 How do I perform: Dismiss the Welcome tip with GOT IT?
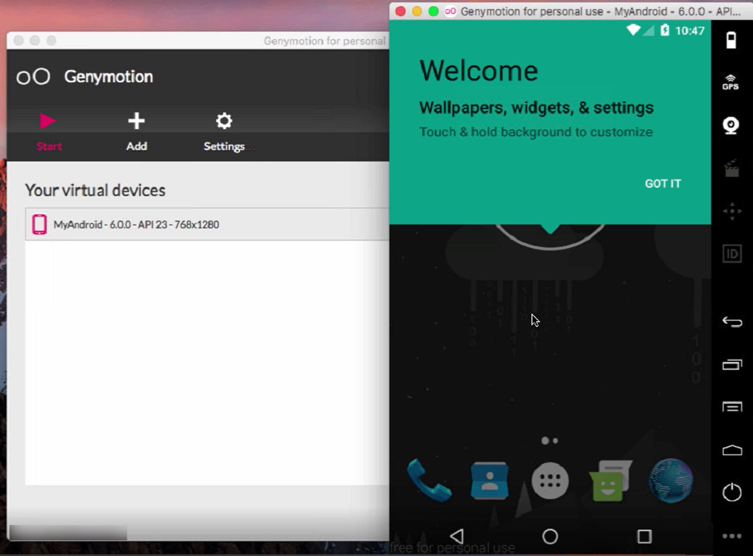point(662,183)
